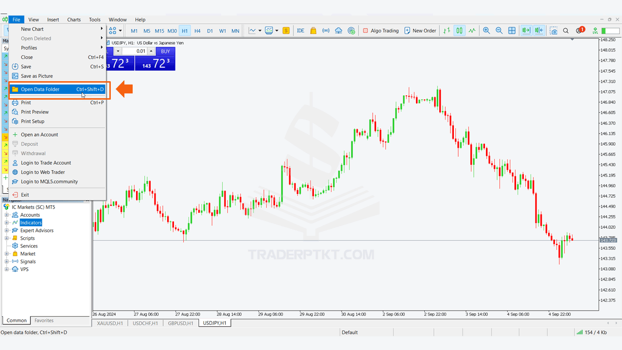622x350 pixels.
Task: Switch to M15 timeframe
Action: click(x=159, y=31)
